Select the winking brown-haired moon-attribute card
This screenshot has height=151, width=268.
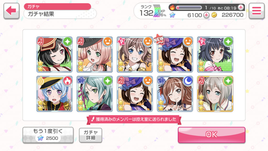(x=175, y=94)
